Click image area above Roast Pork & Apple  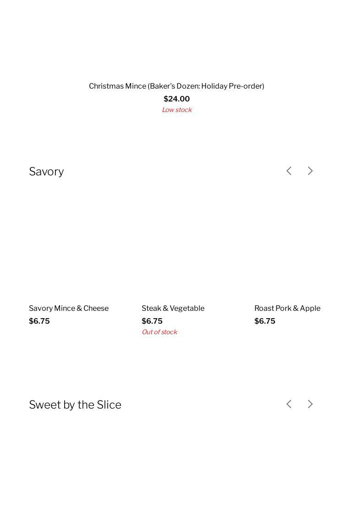(x=300, y=248)
